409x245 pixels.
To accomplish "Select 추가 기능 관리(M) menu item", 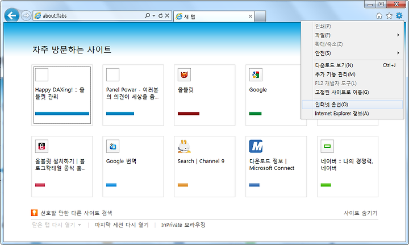I will pos(352,74).
